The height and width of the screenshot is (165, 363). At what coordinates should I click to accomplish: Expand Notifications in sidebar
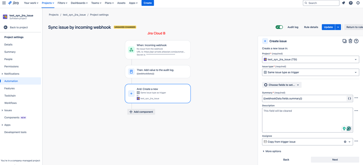click(2, 74)
